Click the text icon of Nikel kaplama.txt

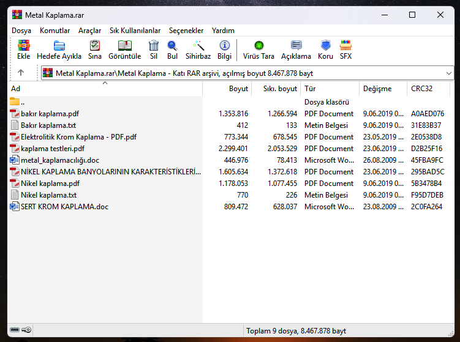coord(15,195)
